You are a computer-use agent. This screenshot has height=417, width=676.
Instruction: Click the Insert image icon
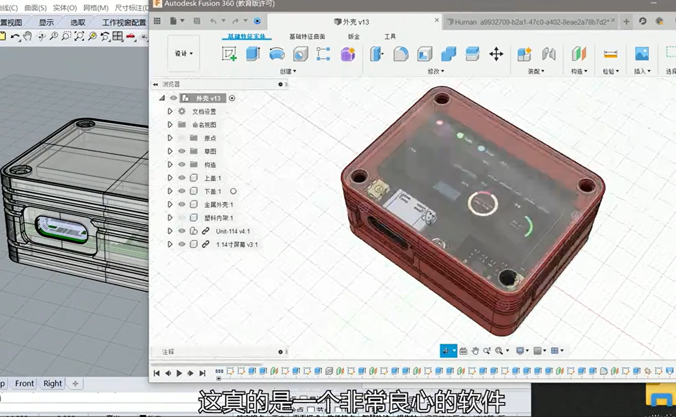click(642, 54)
